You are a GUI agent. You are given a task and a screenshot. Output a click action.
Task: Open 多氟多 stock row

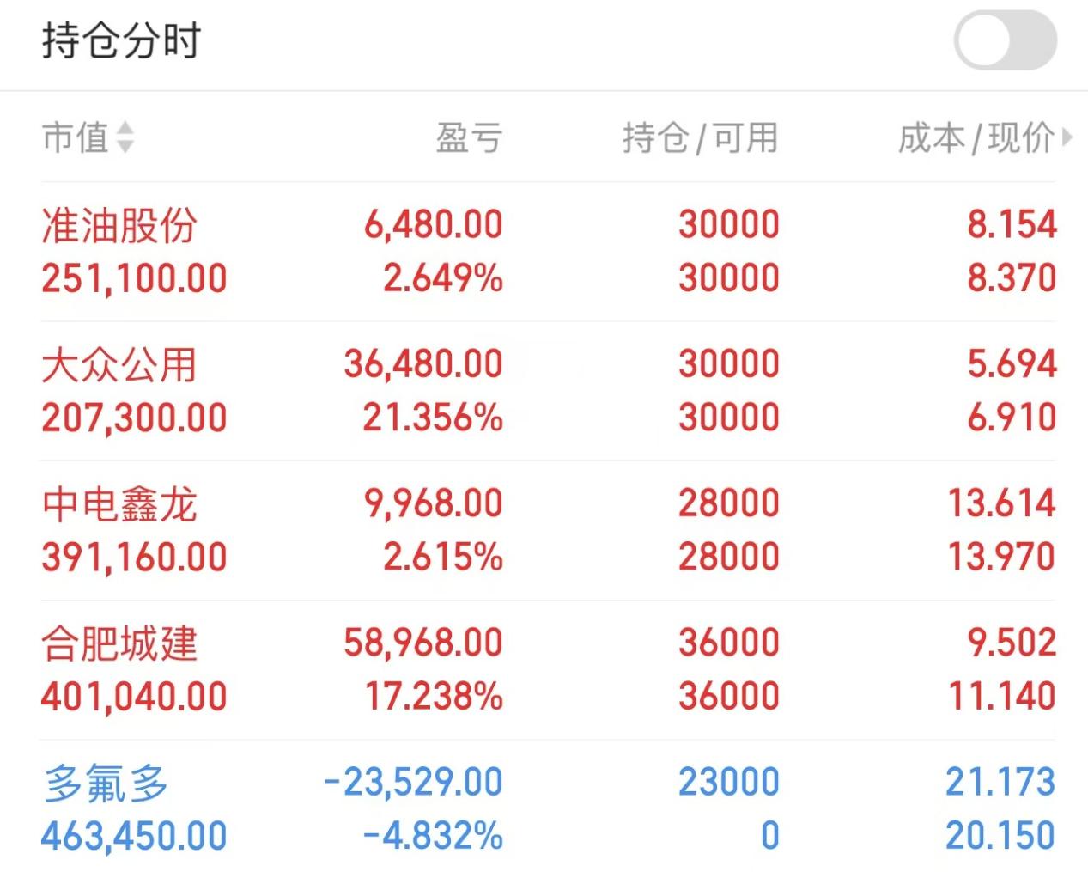549,808
